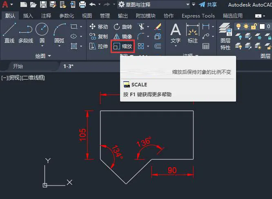The width and height of the screenshot is (272, 199).
Task: Open the Array tool dropdown arrow
Action: (148, 46)
